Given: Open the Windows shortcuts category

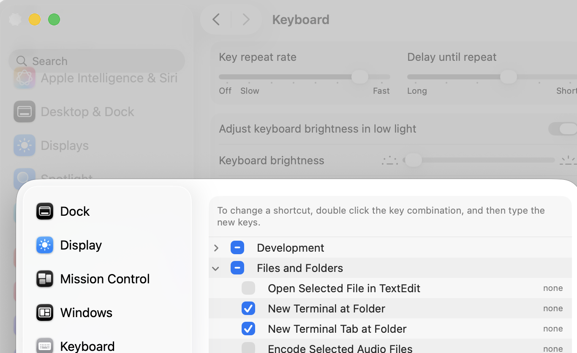Looking at the screenshot, I should click(x=45, y=312).
